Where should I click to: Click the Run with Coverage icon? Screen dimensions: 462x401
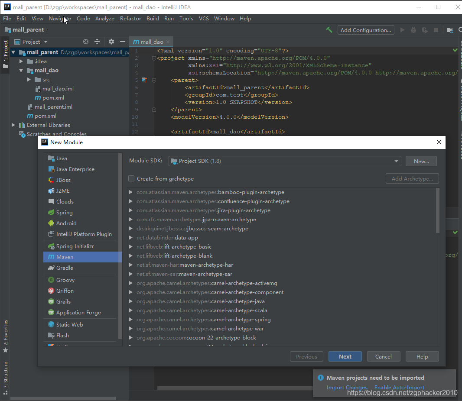[x=425, y=30]
